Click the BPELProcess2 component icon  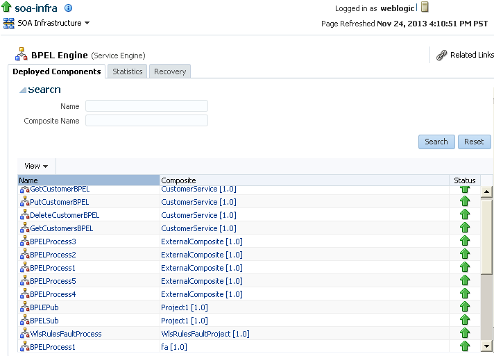(24, 255)
